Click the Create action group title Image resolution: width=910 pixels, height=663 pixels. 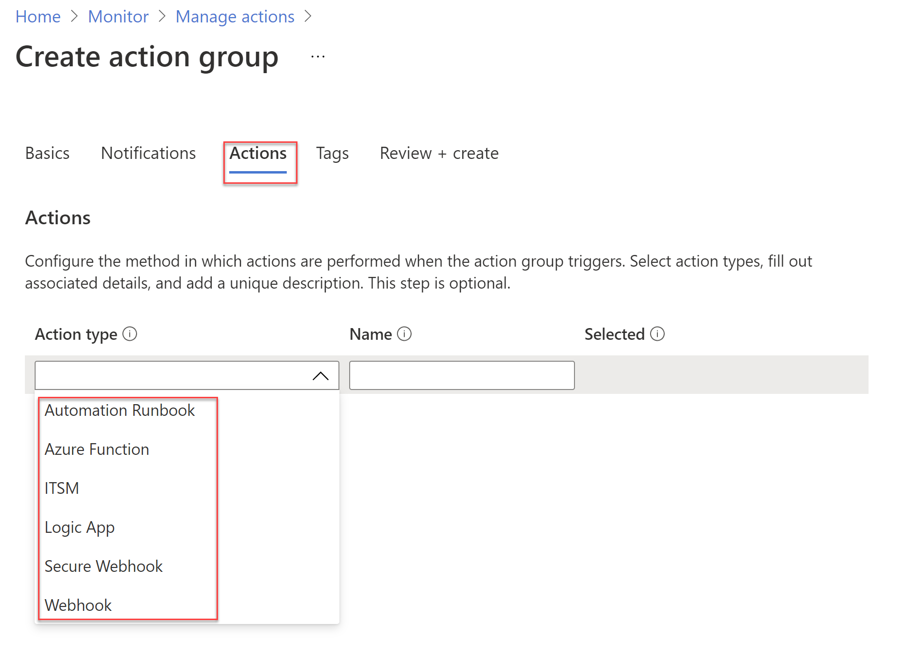pyautogui.click(x=147, y=57)
